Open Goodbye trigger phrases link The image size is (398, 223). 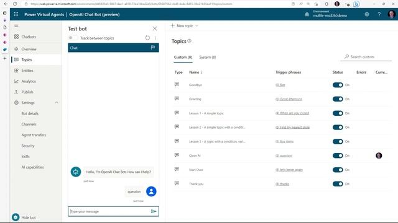point(280,85)
